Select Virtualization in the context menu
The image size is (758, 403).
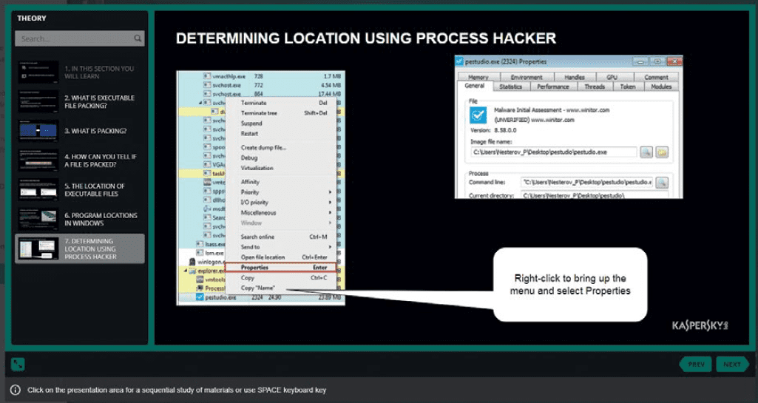click(281, 168)
